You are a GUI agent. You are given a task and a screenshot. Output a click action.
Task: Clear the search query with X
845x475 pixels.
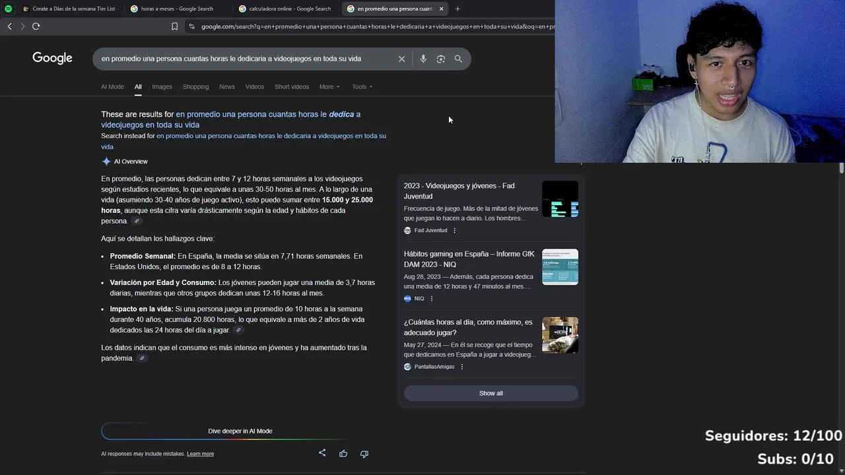(x=401, y=59)
